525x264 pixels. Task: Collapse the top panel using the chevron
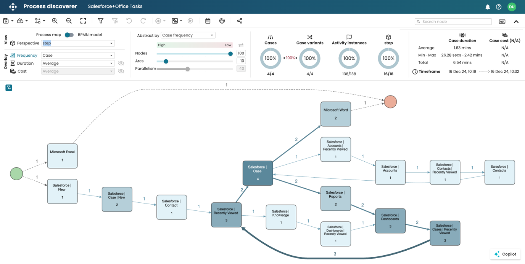click(x=516, y=22)
